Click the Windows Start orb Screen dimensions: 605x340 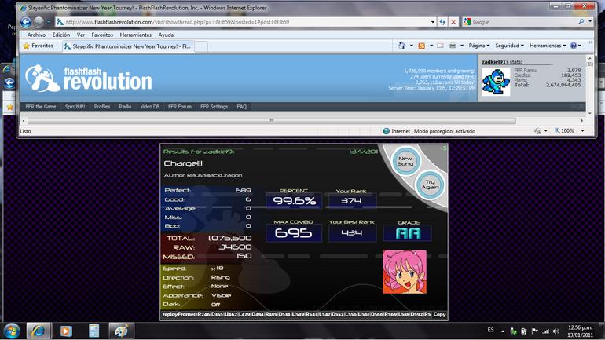click(x=12, y=331)
